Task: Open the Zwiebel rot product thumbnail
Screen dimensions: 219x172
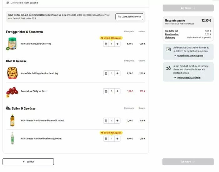Action: pyautogui.click(x=12, y=91)
